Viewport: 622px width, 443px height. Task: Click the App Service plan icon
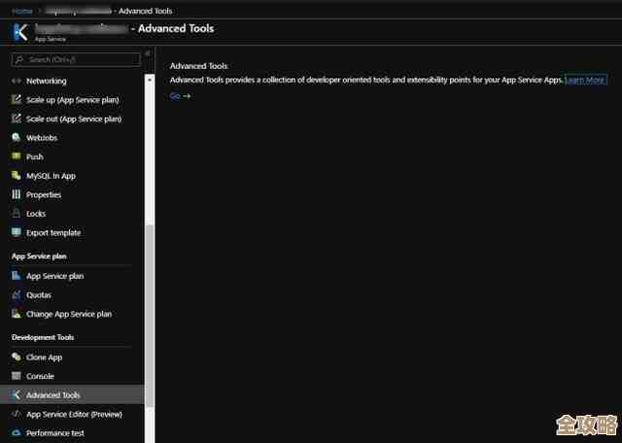pyautogui.click(x=17, y=276)
